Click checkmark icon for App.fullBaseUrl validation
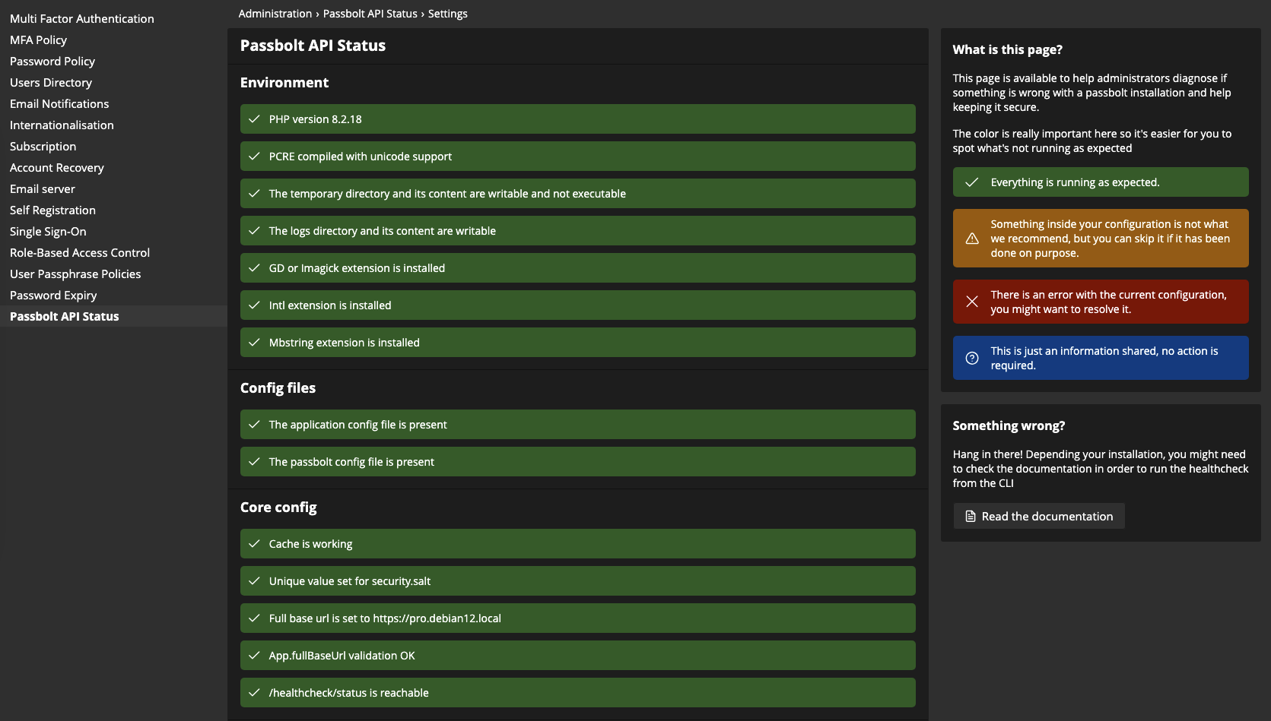The image size is (1271, 721). click(x=254, y=656)
